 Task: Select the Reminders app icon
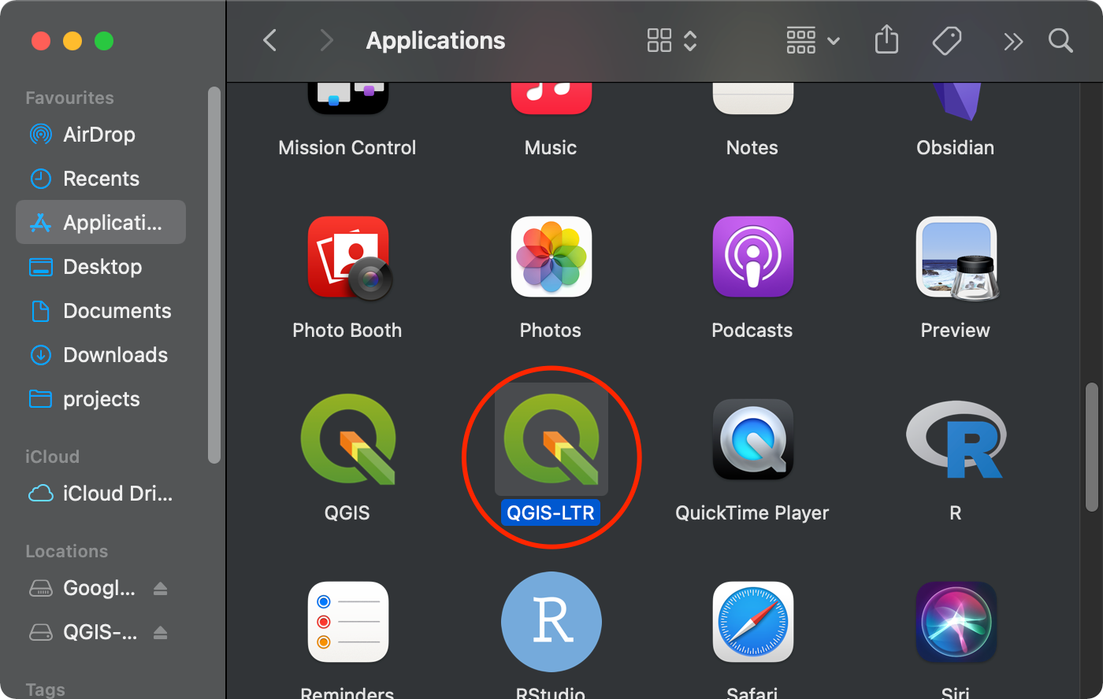tap(347, 622)
